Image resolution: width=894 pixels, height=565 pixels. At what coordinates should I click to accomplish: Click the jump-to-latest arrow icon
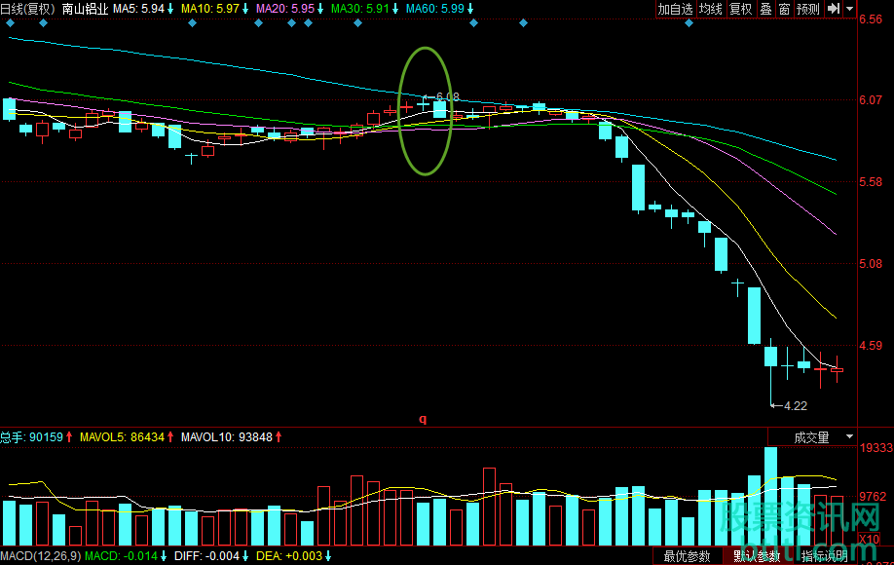(834, 9)
